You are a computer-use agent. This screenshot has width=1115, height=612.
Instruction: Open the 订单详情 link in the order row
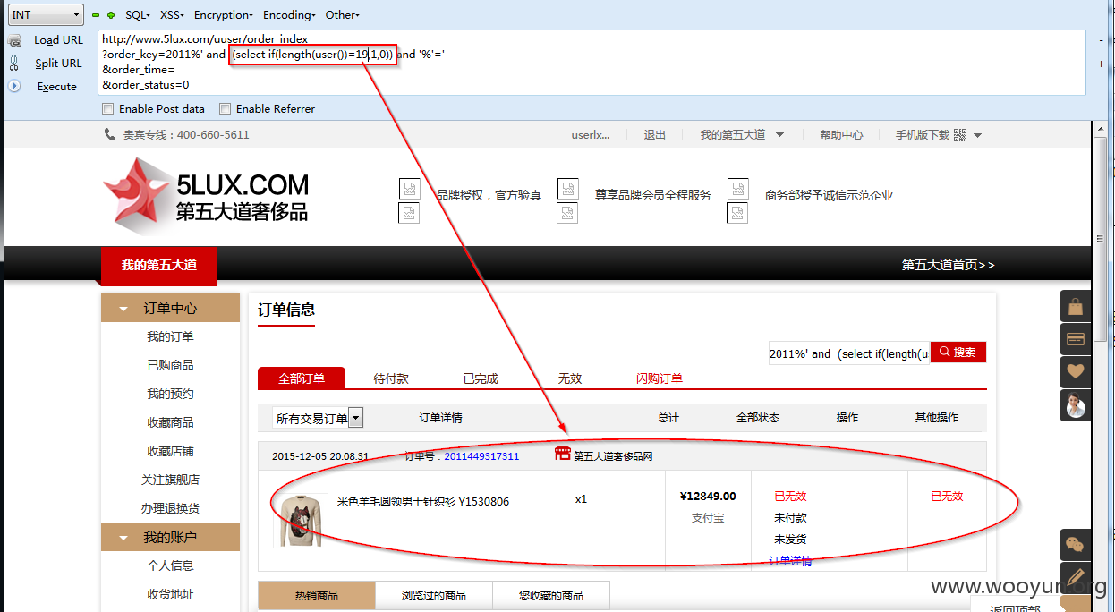pyautogui.click(x=791, y=561)
